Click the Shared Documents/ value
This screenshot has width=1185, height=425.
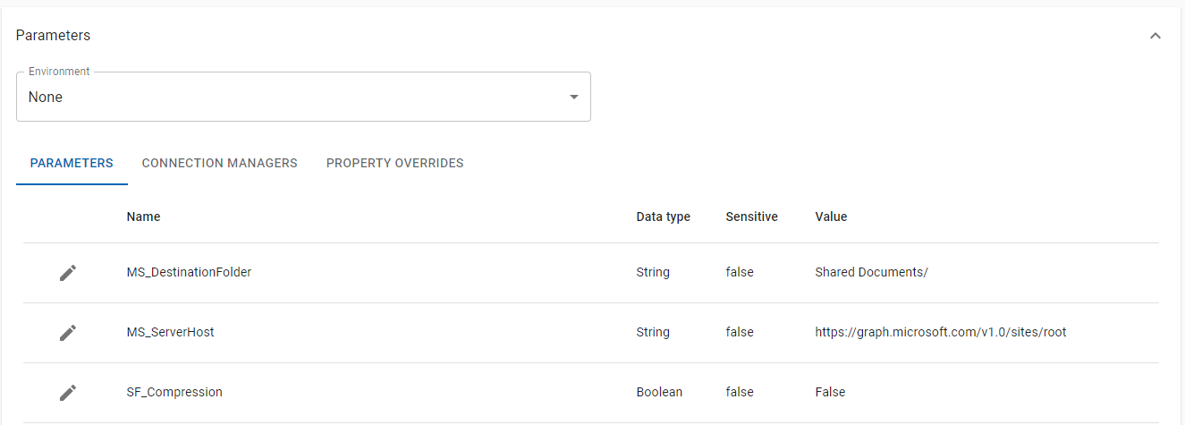tap(871, 272)
